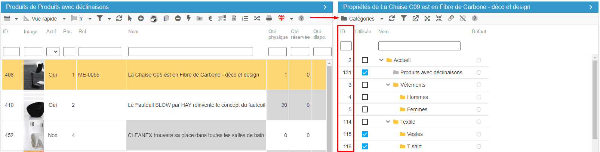Click the delete product minus icon
This screenshot has width=600, height=152.
click(178, 18)
